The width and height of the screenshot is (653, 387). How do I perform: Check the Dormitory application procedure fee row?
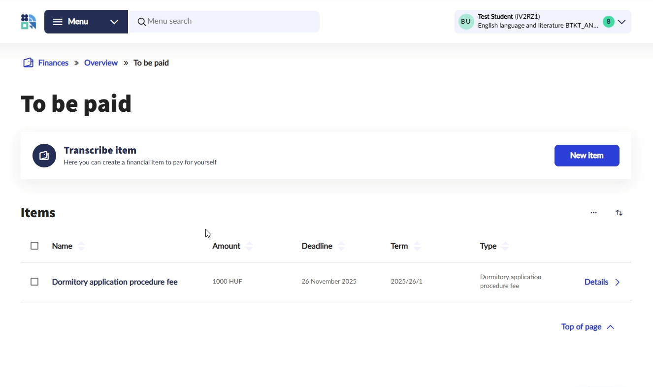pos(34,282)
